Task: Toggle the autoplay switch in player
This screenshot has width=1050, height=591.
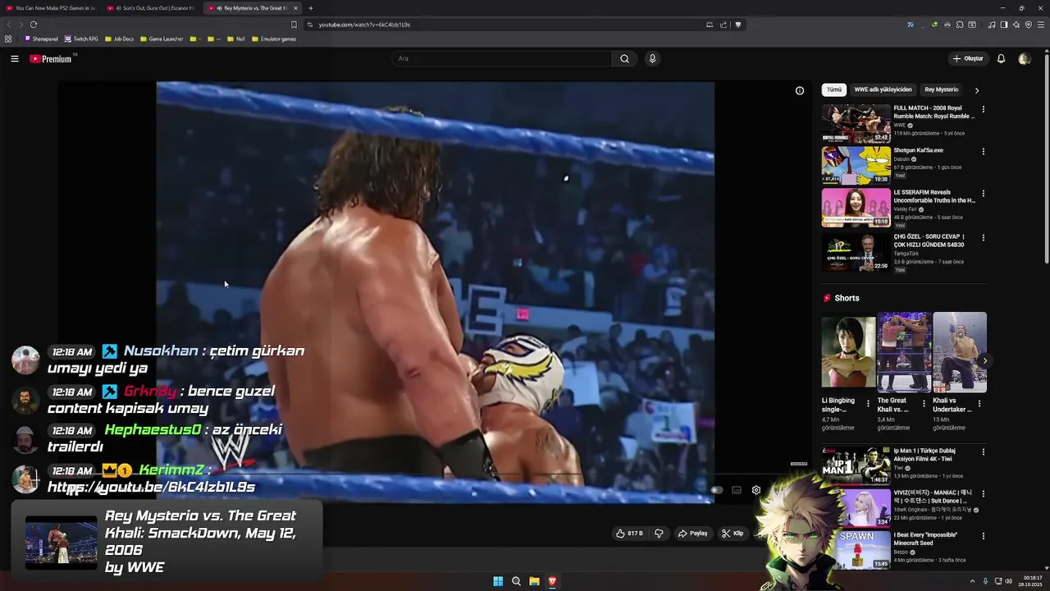Action: pyautogui.click(x=716, y=490)
